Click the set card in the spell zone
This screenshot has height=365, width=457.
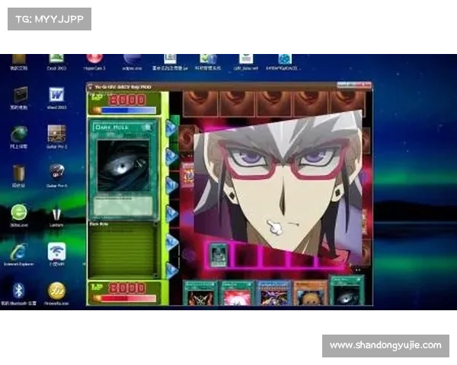click(x=219, y=255)
